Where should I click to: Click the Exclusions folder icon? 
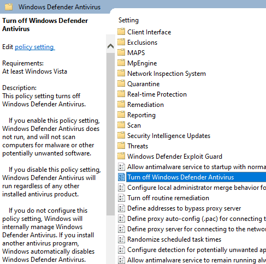tap(121, 42)
